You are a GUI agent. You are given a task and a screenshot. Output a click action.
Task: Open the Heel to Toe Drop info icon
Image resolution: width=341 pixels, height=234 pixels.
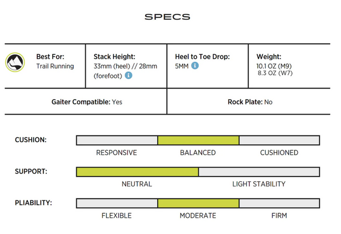click(x=195, y=66)
